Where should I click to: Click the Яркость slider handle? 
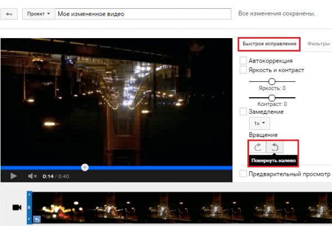(272, 81)
